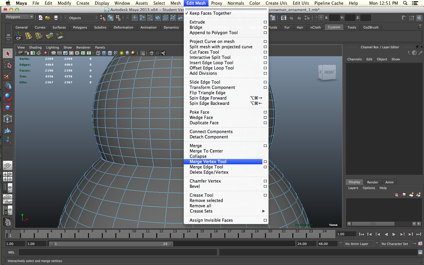Toggle Channel Box Layer Editor sidebar icon

point(419,18)
